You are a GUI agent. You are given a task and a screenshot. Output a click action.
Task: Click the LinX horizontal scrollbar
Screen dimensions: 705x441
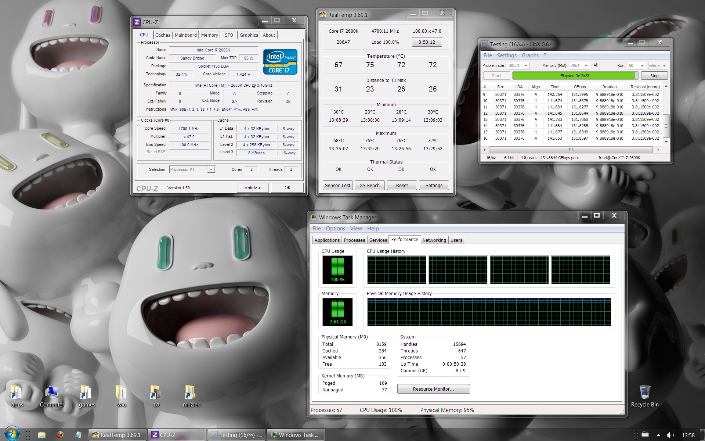[x=571, y=150]
